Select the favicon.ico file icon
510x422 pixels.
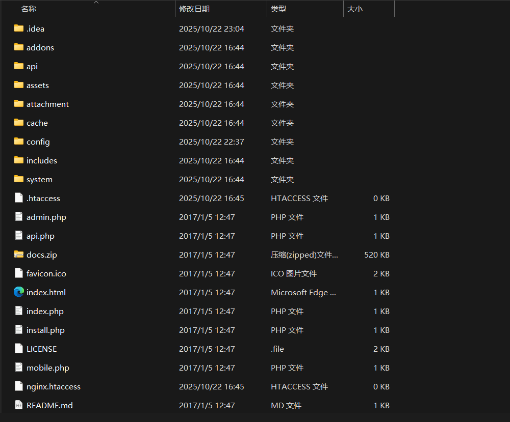[19, 273]
